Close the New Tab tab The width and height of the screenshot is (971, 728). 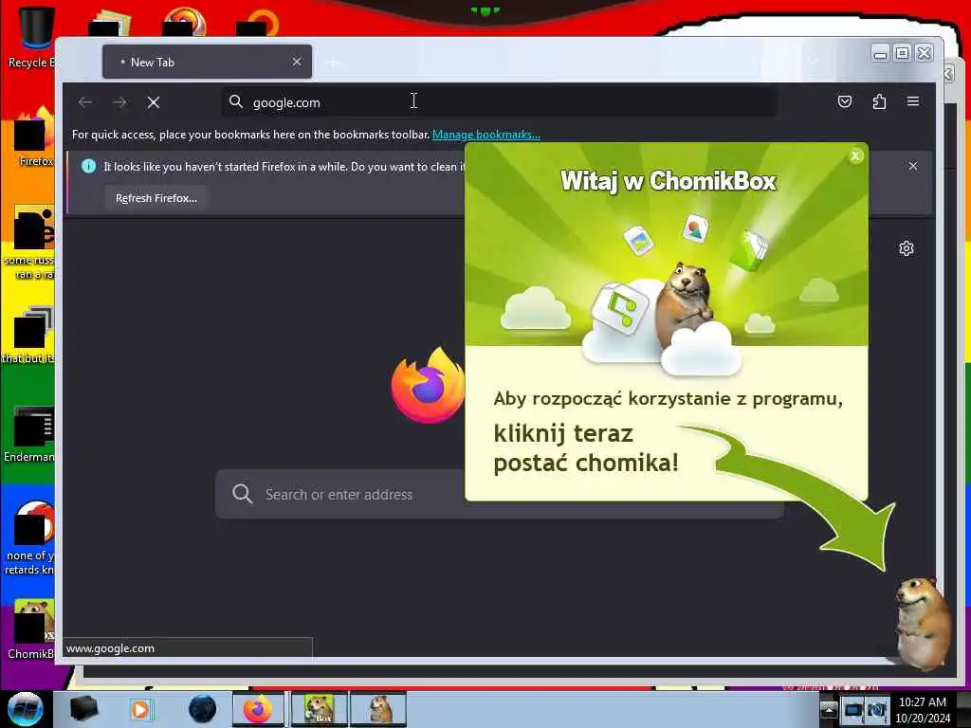pyautogui.click(x=297, y=62)
